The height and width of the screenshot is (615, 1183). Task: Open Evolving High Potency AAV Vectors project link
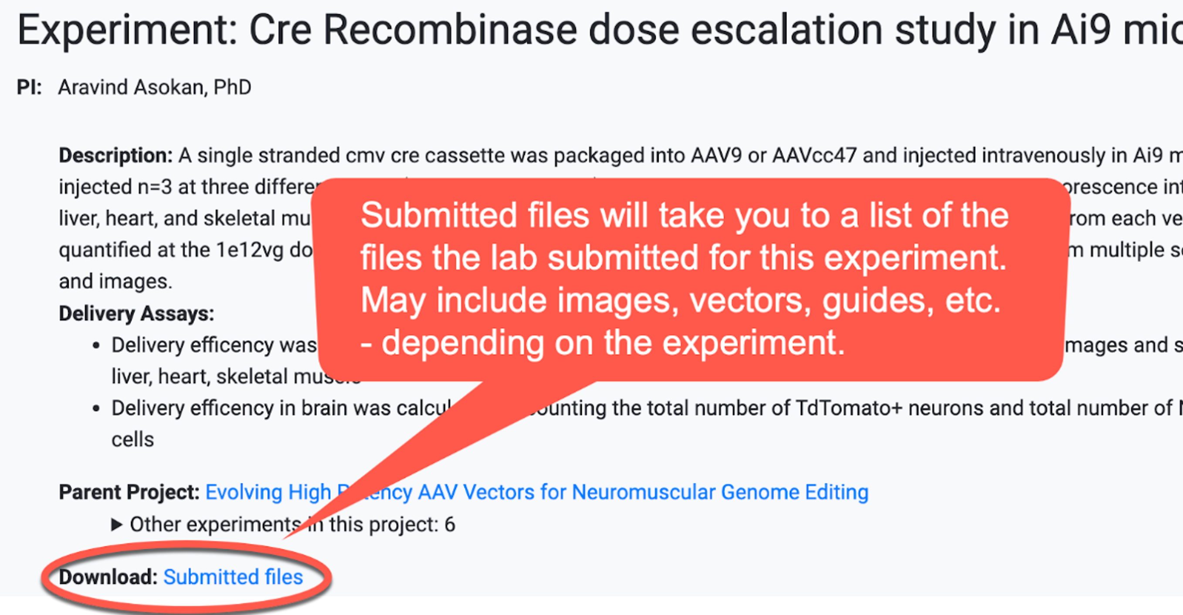click(x=536, y=493)
